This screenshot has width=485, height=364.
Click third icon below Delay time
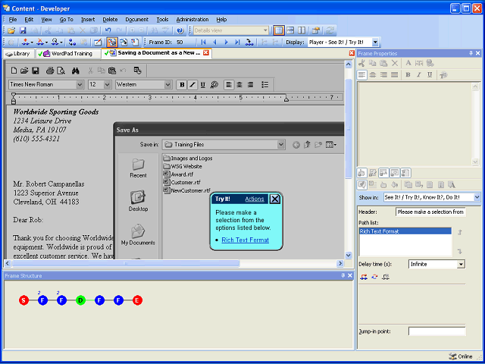coord(386,277)
